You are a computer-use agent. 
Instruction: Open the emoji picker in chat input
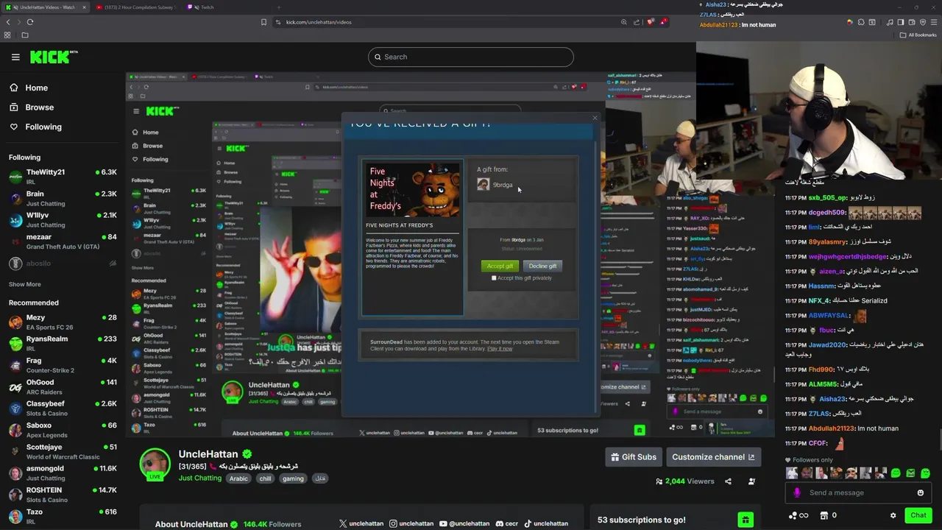point(920,493)
